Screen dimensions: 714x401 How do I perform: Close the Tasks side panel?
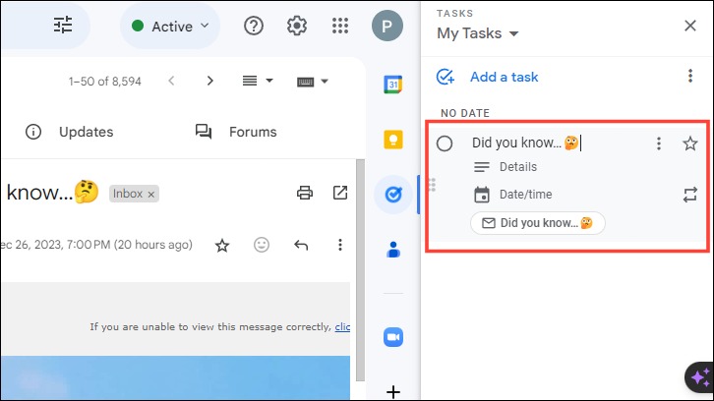tap(690, 26)
